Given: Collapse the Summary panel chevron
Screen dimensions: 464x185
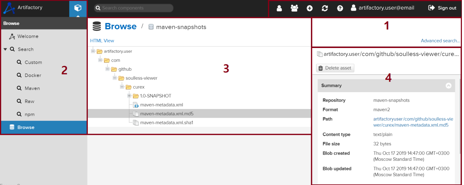Looking at the screenshot, I should [448, 85].
